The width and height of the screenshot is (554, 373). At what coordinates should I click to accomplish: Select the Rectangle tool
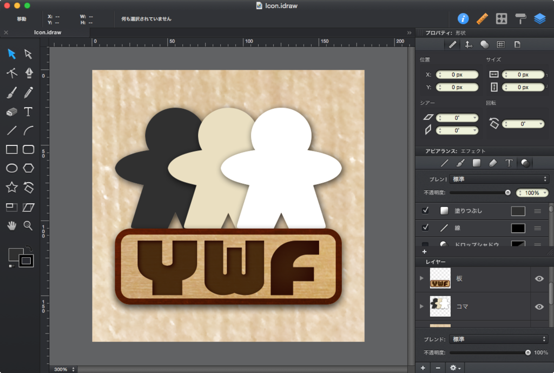(12, 149)
